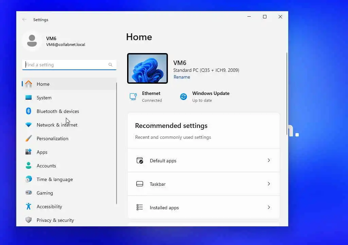
Task: Click the Apps icon in sidebar
Action: (29, 152)
